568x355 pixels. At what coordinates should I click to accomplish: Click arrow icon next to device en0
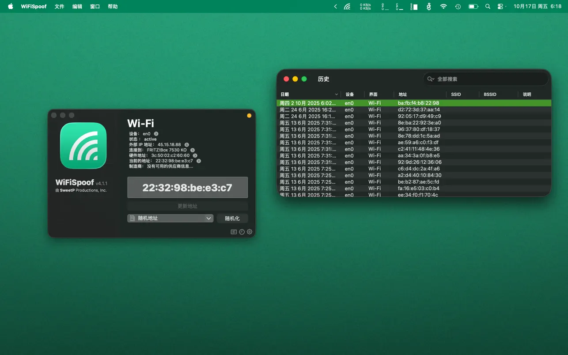point(156,134)
